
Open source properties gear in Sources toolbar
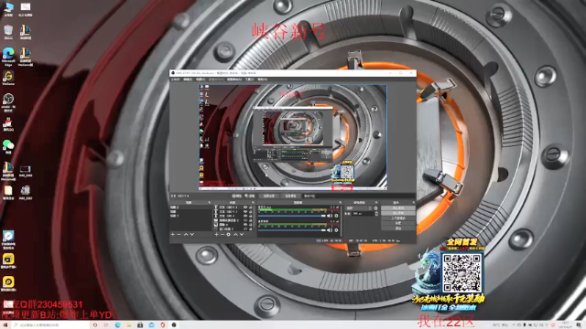[229, 234]
